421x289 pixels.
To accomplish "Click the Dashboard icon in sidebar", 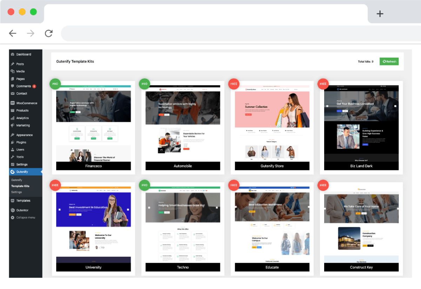I will pyautogui.click(x=13, y=54).
